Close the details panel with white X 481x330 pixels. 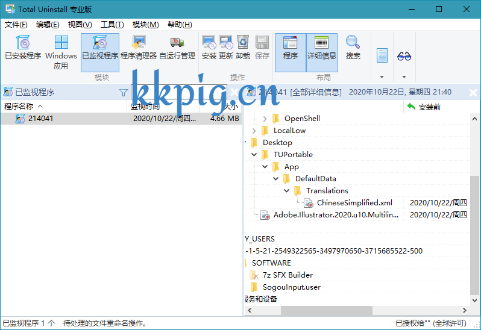click(x=473, y=92)
